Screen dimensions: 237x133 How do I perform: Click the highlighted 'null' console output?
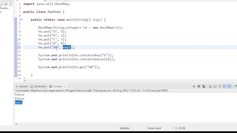[19, 103]
